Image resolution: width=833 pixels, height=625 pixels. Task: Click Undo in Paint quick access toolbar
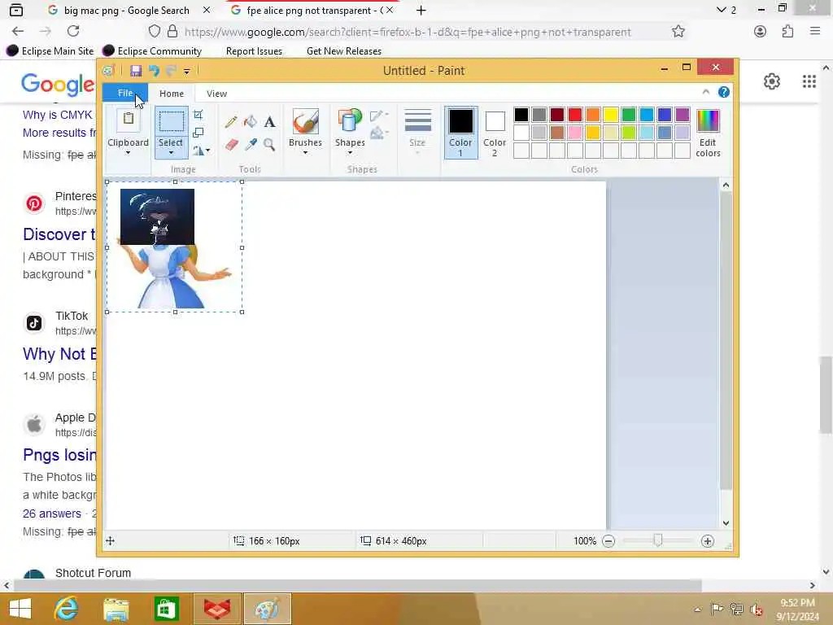point(154,71)
